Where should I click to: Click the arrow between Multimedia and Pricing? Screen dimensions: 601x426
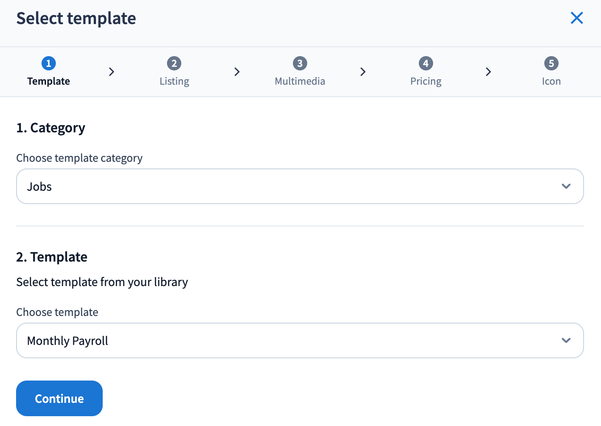coord(363,72)
